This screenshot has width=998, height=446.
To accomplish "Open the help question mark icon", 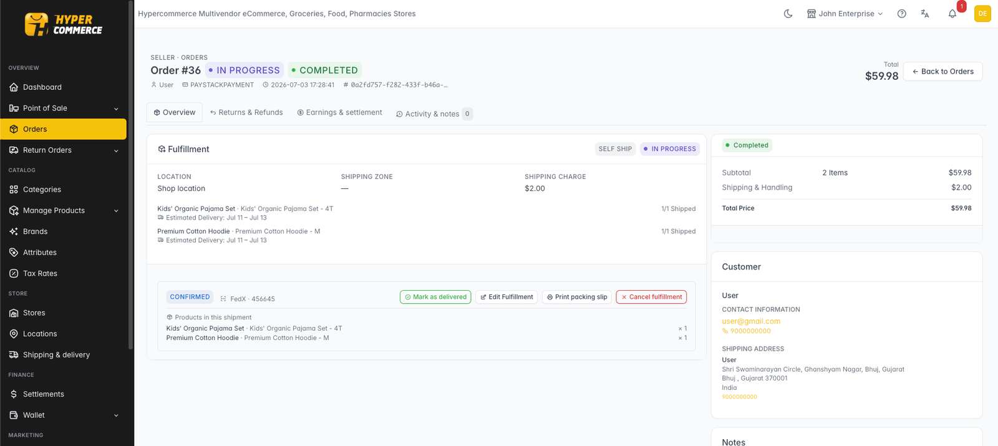I will click(x=901, y=14).
